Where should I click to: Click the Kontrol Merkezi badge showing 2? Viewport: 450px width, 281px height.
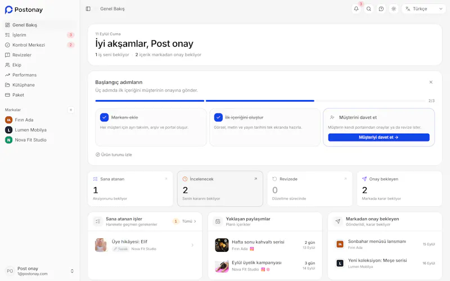point(71,45)
